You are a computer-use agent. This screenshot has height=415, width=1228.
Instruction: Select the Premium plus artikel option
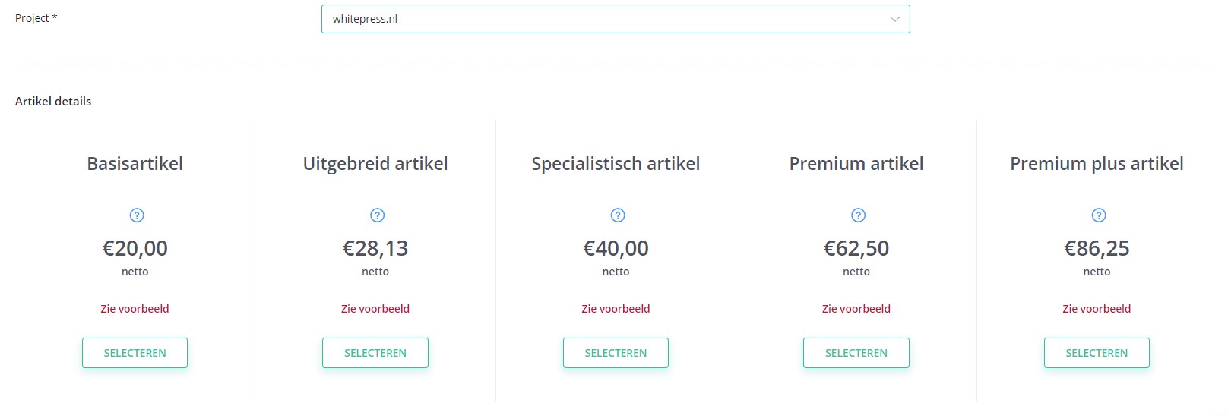(1097, 353)
